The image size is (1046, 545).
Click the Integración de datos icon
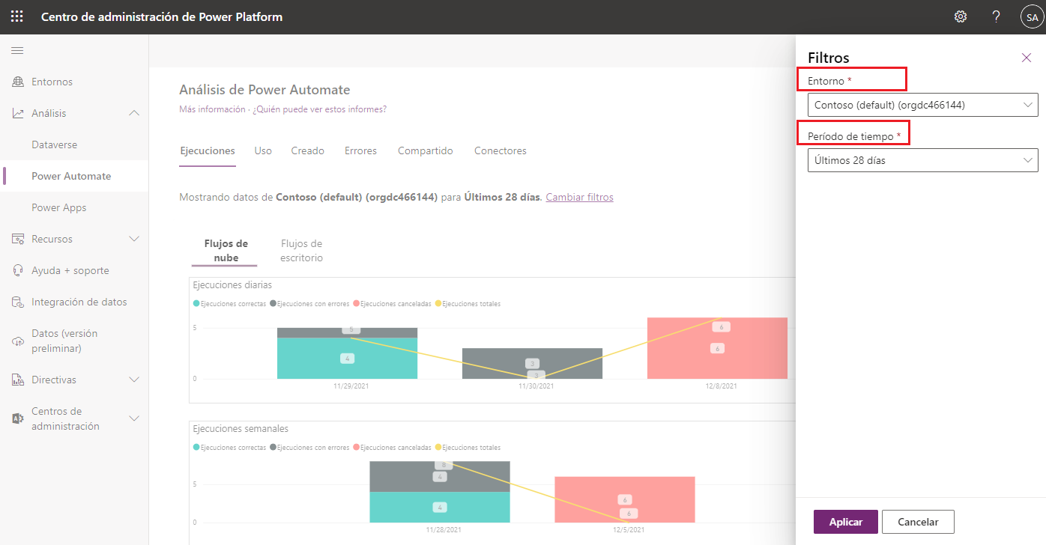[x=18, y=302]
